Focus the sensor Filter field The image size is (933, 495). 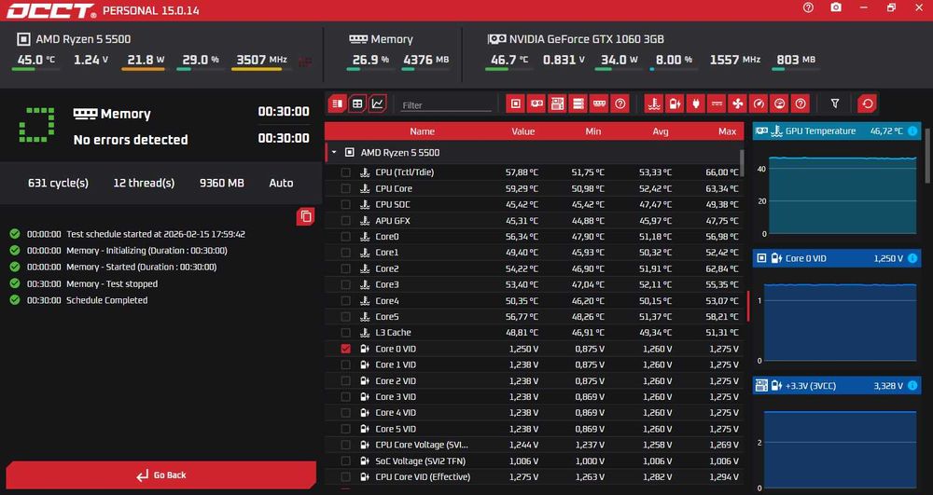446,105
